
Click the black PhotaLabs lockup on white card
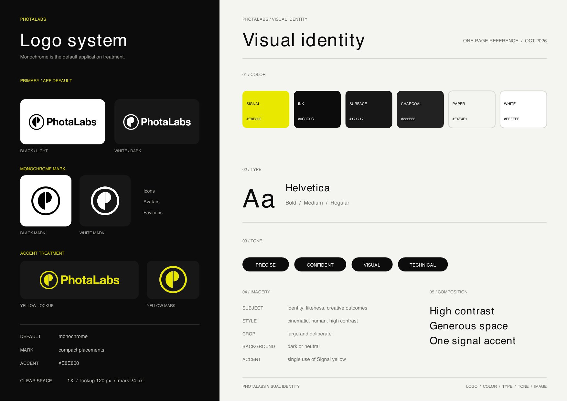point(63,122)
